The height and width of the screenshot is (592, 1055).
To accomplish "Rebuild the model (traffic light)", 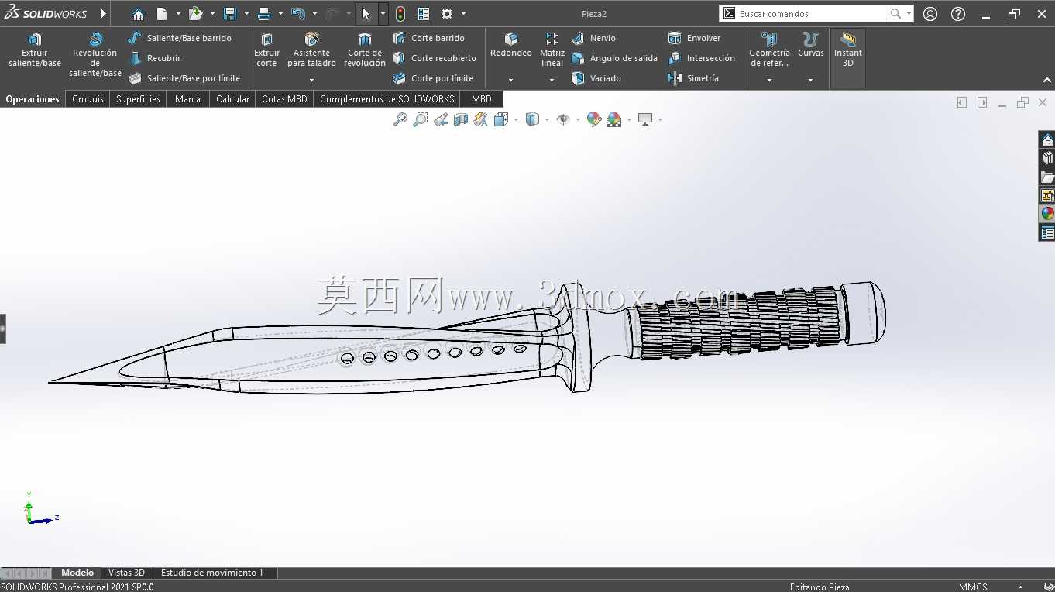I will point(400,14).
